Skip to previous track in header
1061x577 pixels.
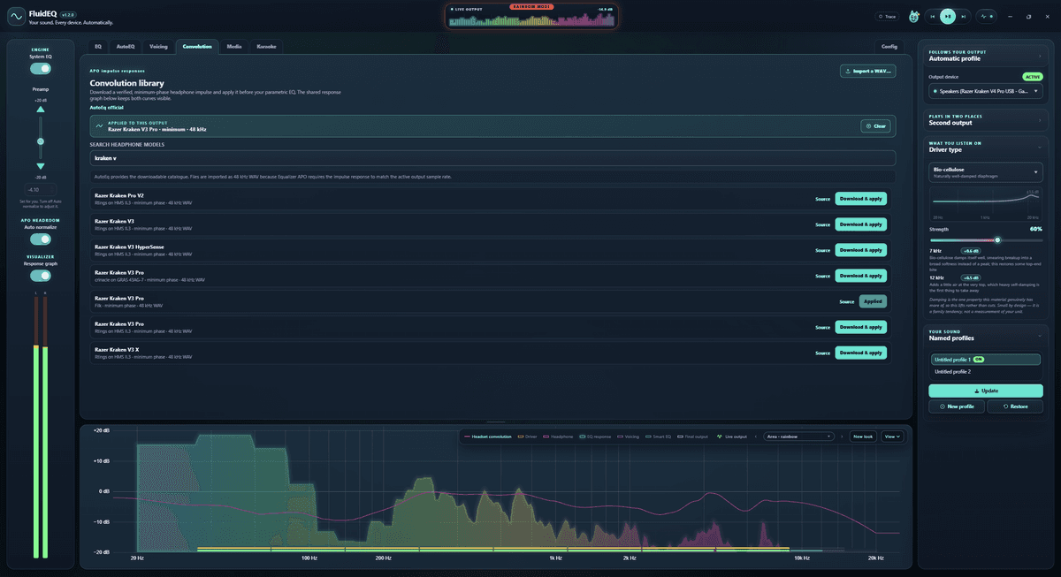click(932, 16)
